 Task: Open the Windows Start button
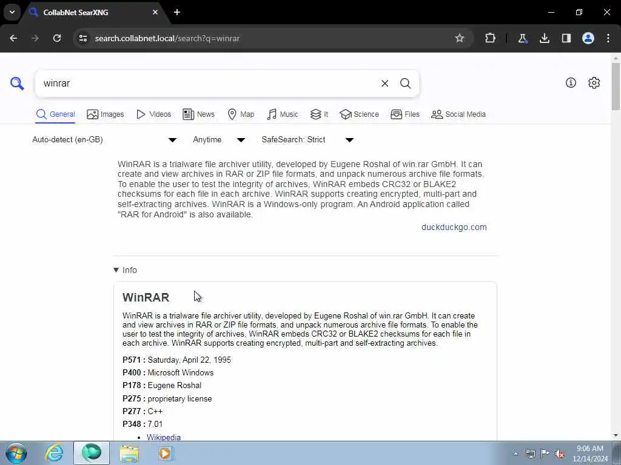(x=16, y=453)
